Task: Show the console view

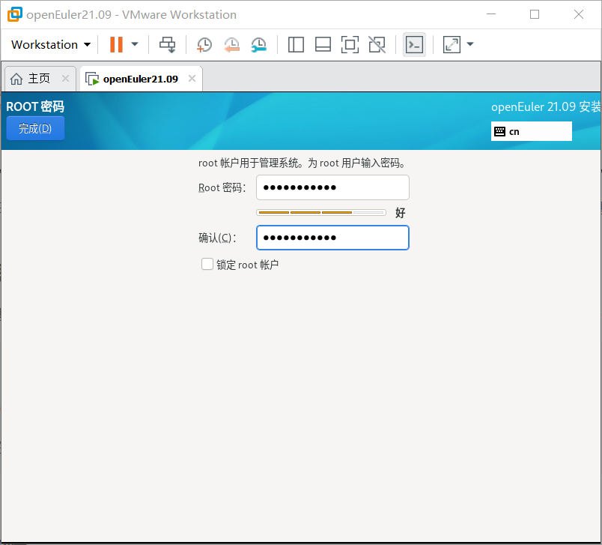Action: click(414, 44)
